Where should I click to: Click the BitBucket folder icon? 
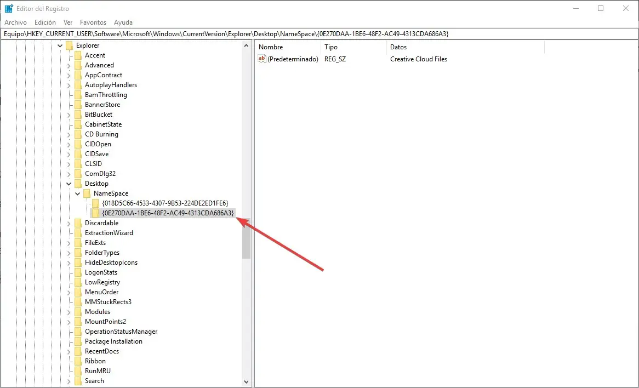pyautogui.click(x=78, y=115)
